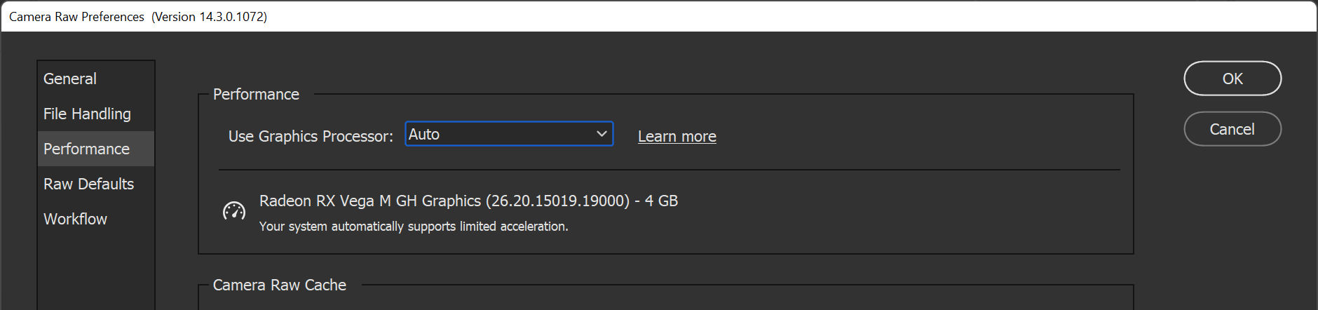
Task: Open the Workflow preferences section
Action: pos(75,219)
